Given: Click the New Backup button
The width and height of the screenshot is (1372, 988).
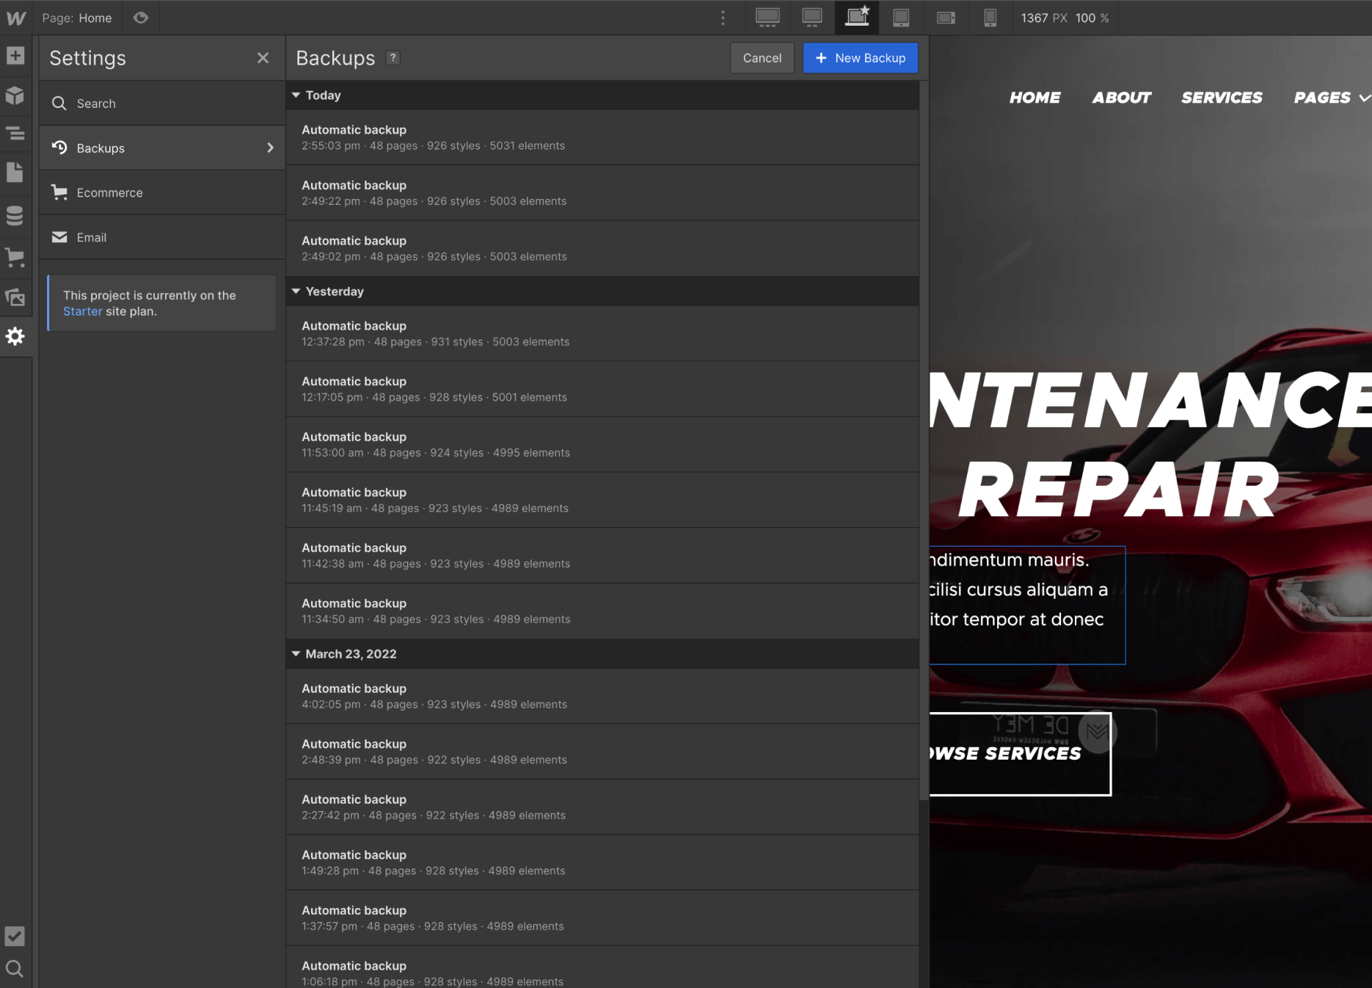Looking at the screenshot, I should (x=860, y=58).
